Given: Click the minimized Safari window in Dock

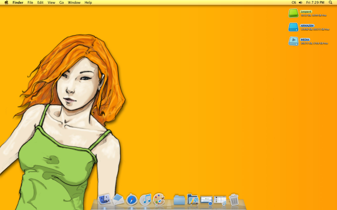Looking at the screenshot, I should [206, 200].
